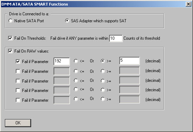Enable the third Fail if Parameter checkbox

[18, 81]
